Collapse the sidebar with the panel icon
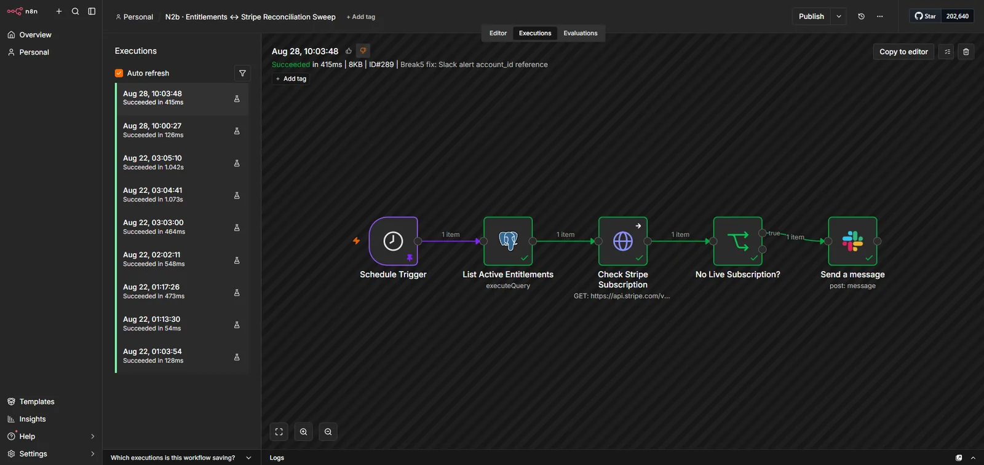This screenshot has height=465, width=984. click(x=92, y=11)
